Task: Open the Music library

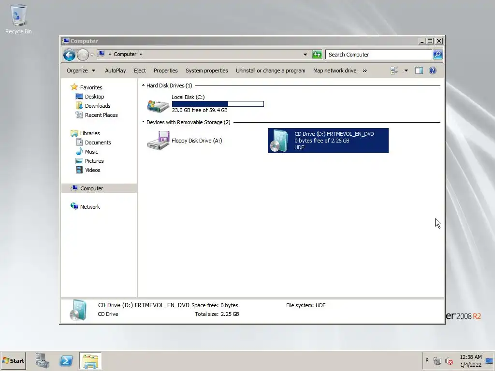Action: click(x=91, y=151)
